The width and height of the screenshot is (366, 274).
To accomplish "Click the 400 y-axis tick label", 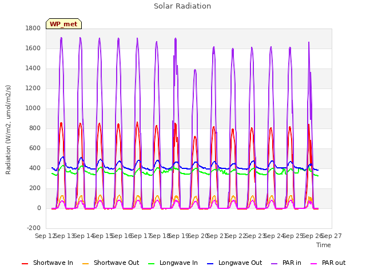I will tap(35, 168).
